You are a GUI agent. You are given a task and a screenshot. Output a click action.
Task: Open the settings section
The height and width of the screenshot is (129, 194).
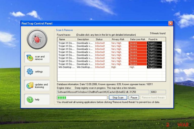click(37, 72)
